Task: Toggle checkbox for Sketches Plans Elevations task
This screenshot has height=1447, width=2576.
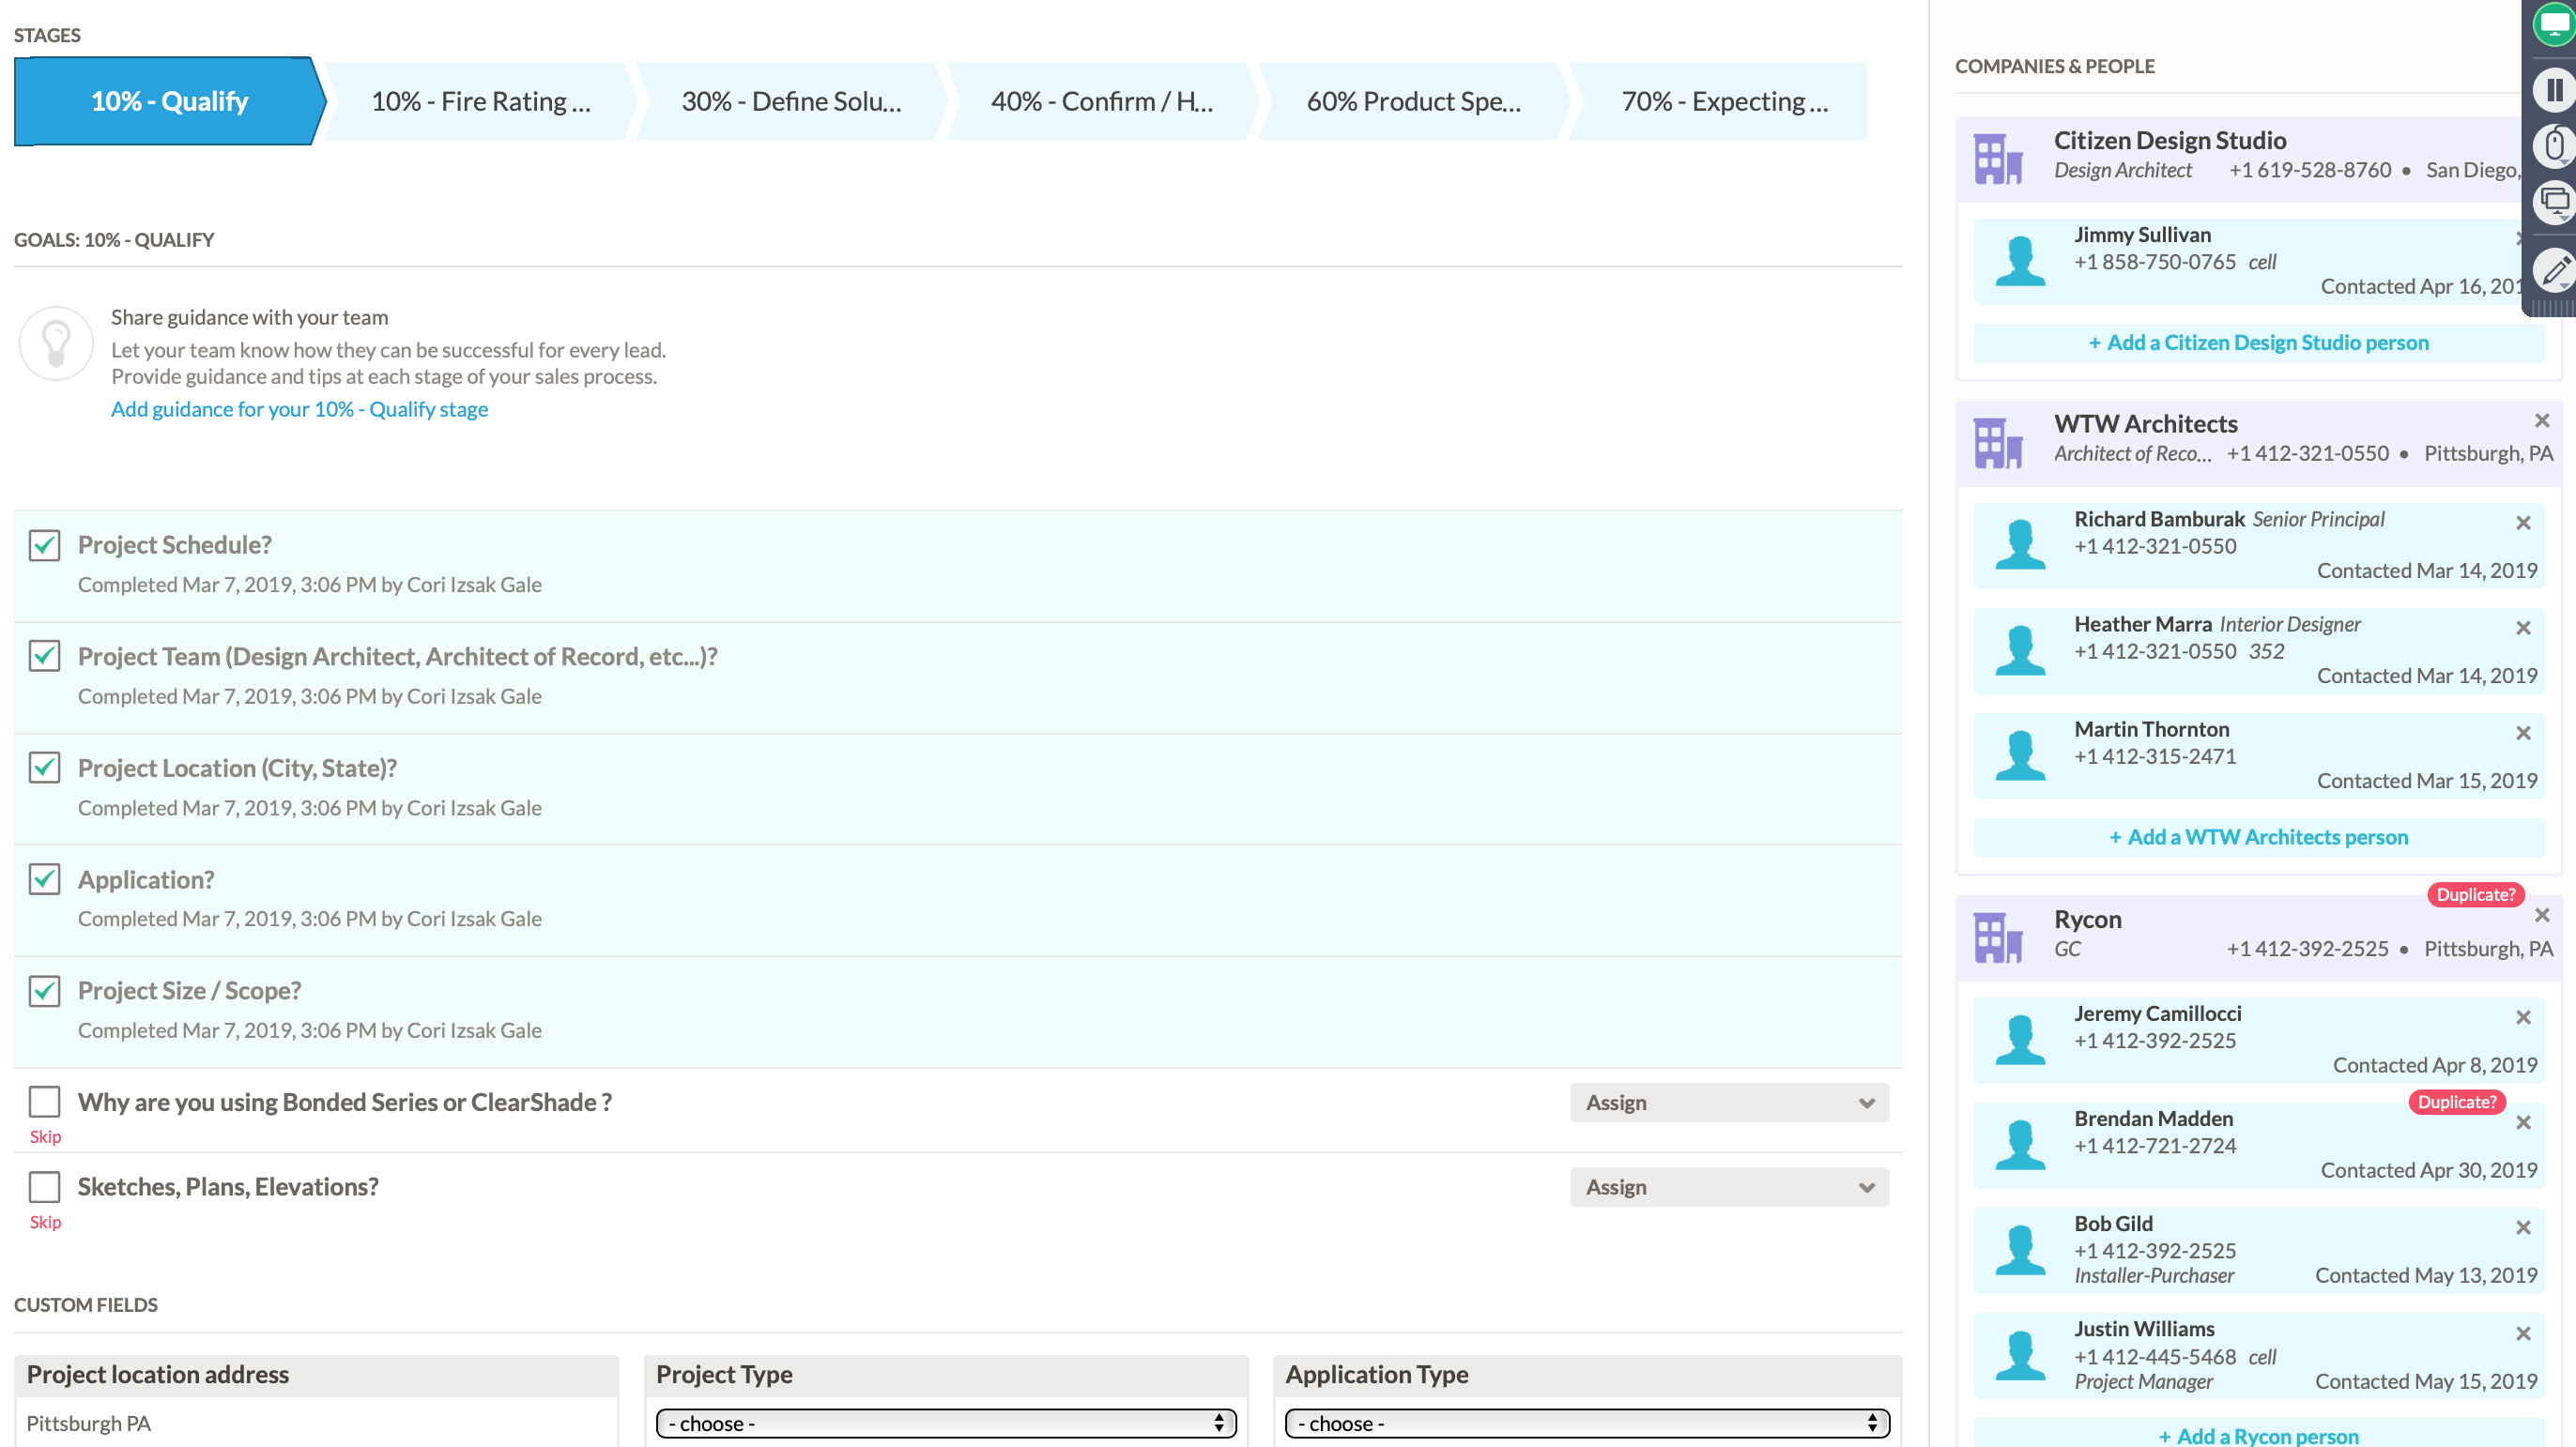Action: click(44, 1185)
